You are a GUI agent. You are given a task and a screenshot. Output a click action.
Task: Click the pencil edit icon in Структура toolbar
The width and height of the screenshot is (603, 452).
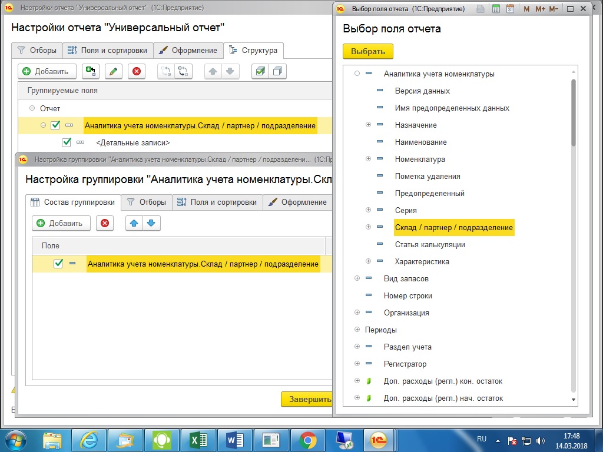(114, 71)
